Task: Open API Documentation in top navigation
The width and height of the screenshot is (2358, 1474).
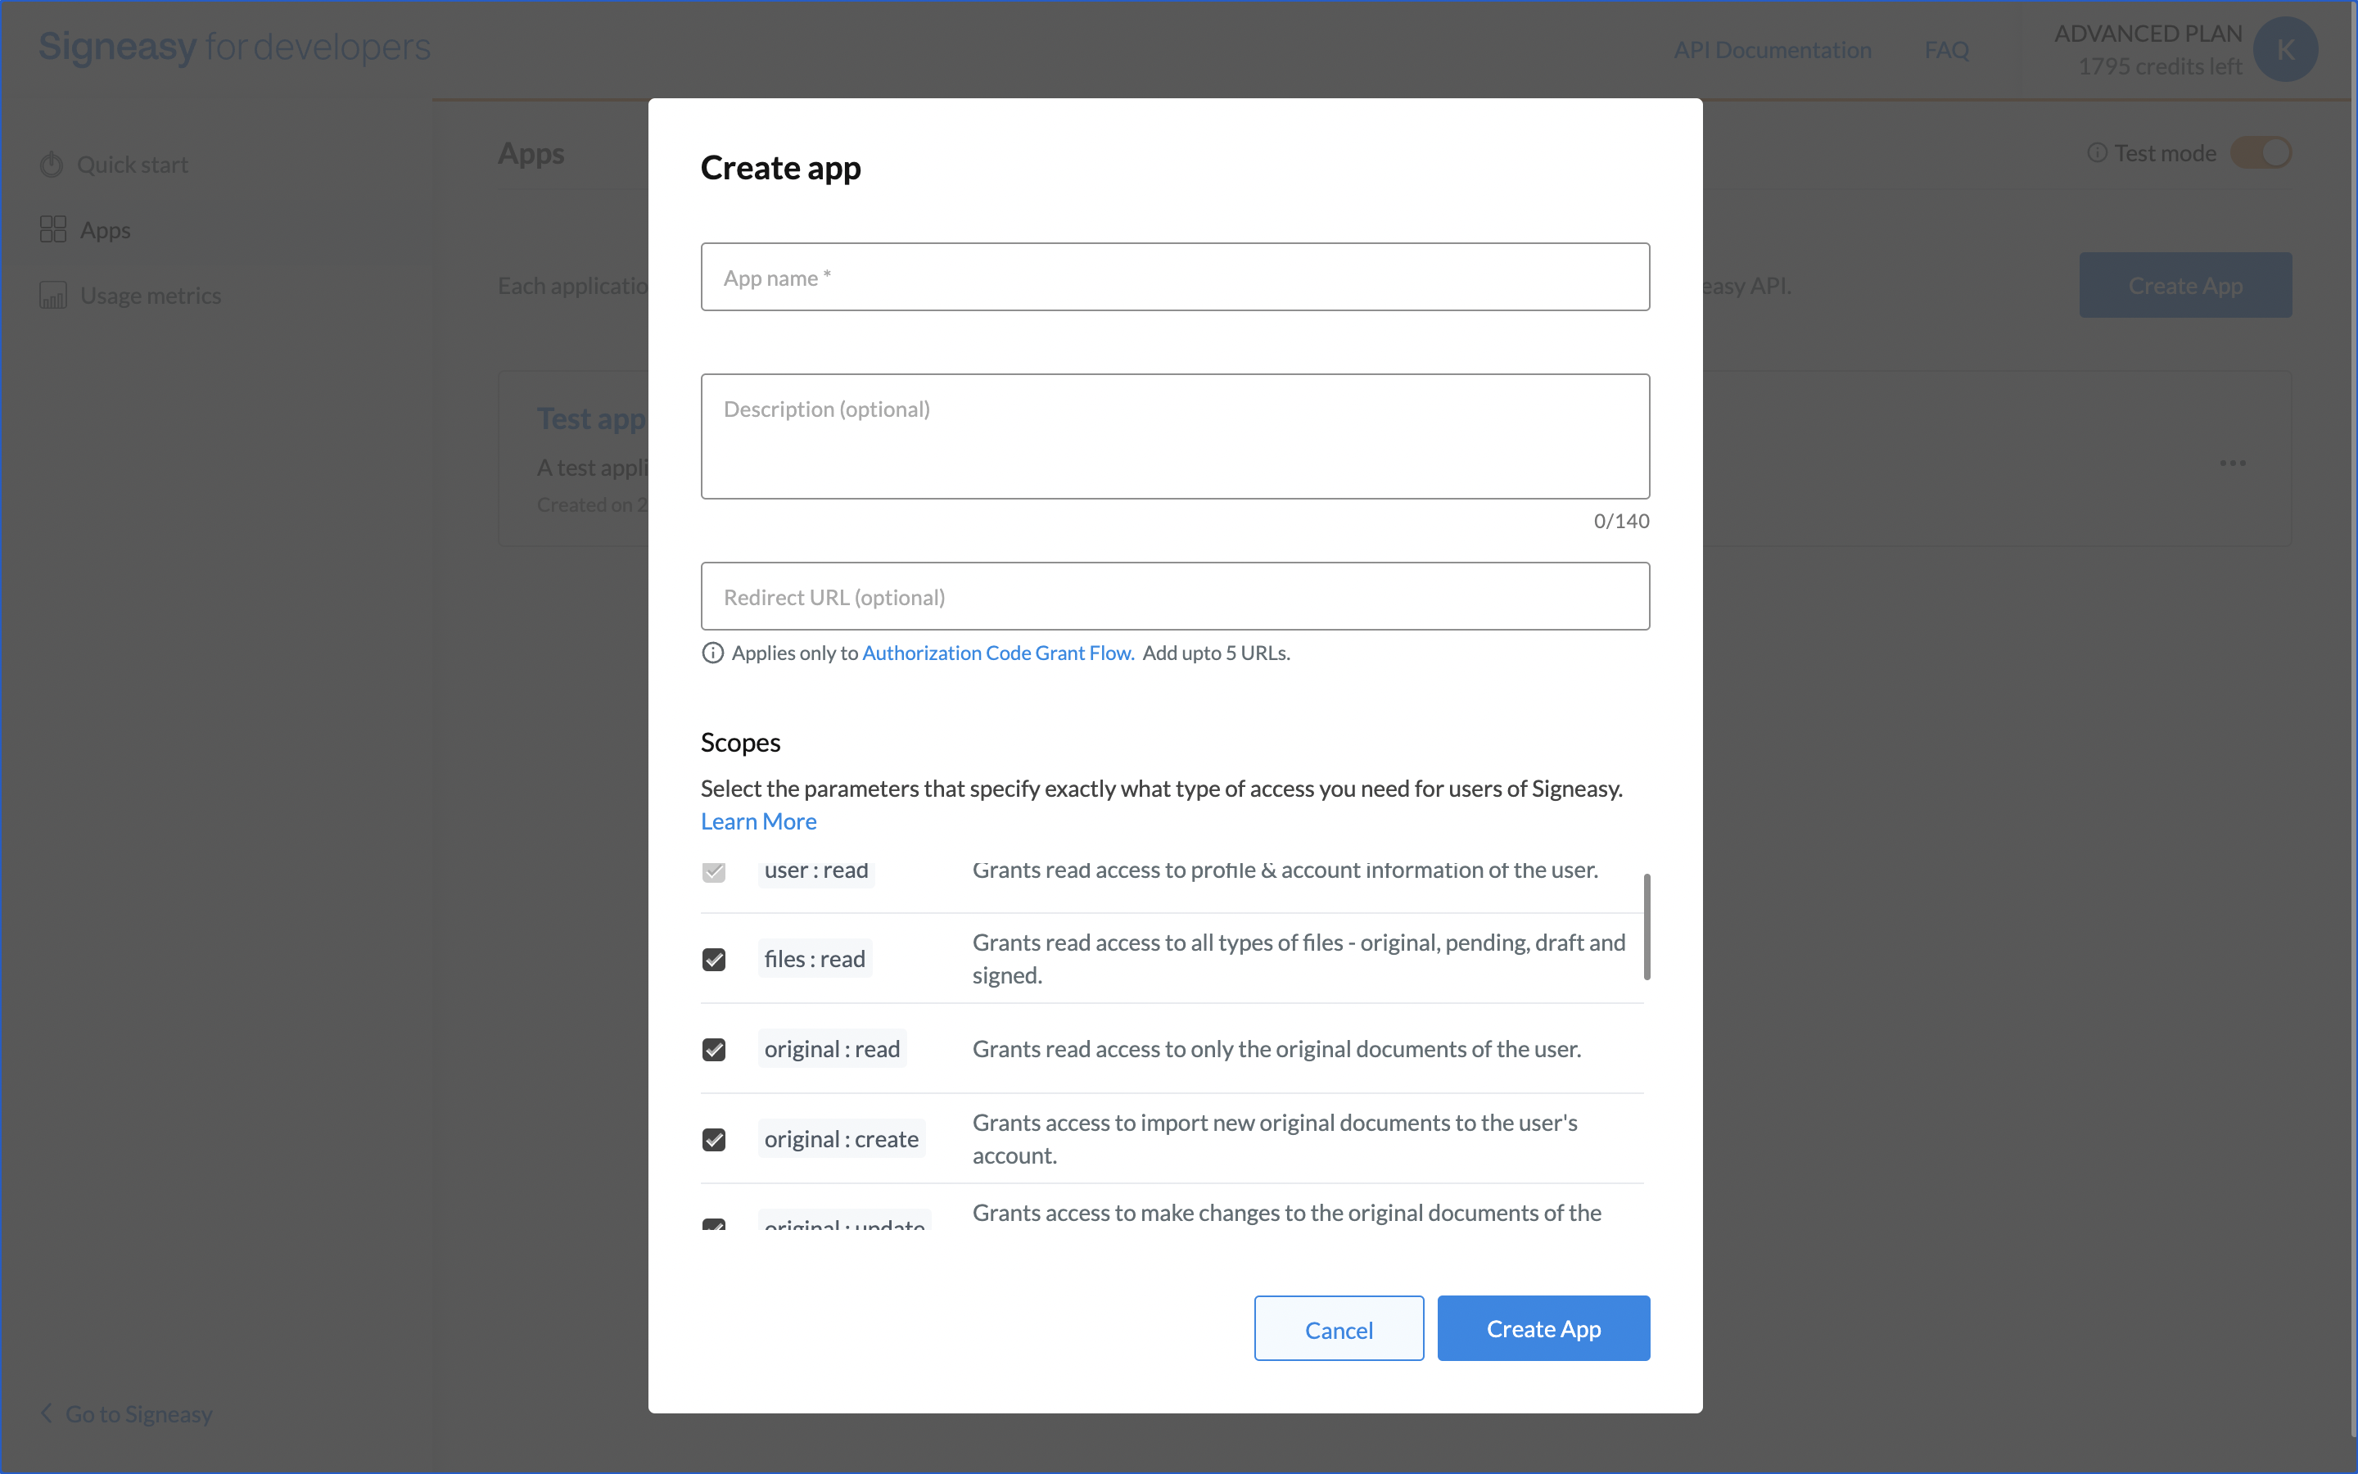Action: click(1772, 50)
